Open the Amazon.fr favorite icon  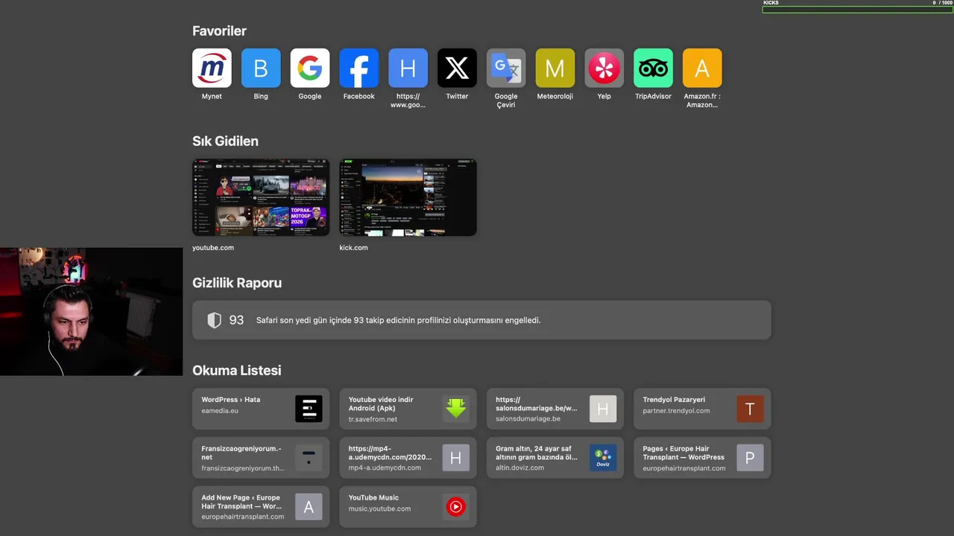pos(702,68)
